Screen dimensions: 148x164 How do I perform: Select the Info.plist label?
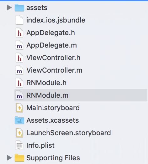coord(40,145)
